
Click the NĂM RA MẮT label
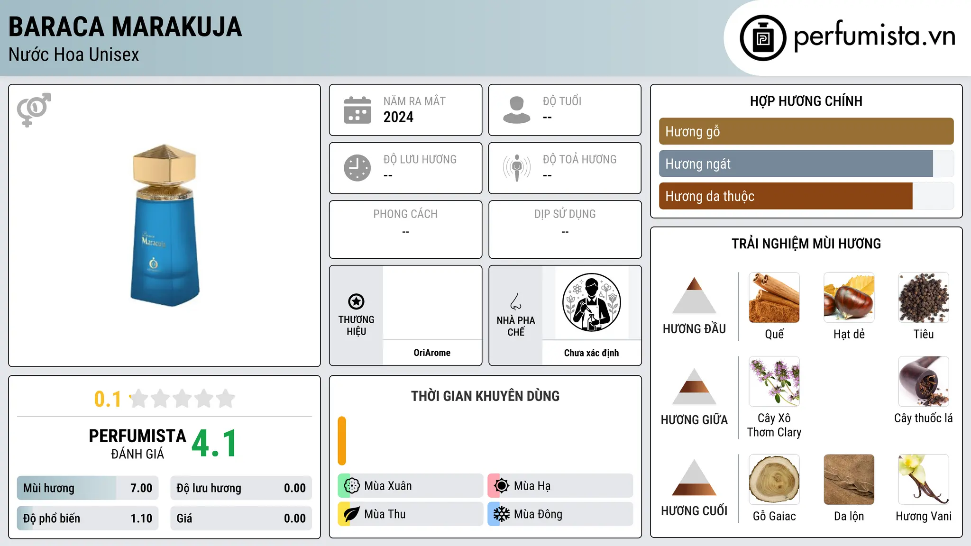coord(414,101)
